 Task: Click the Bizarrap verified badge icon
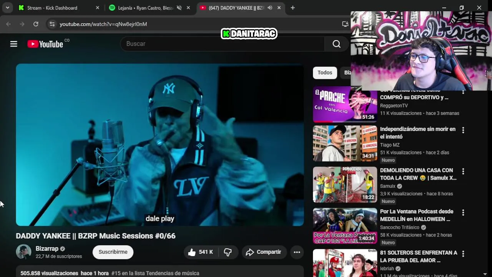[x=63, y=249]
